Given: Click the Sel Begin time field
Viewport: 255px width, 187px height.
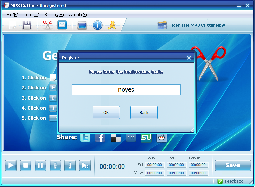Looking at the screenshot, I should coord(155,165).
